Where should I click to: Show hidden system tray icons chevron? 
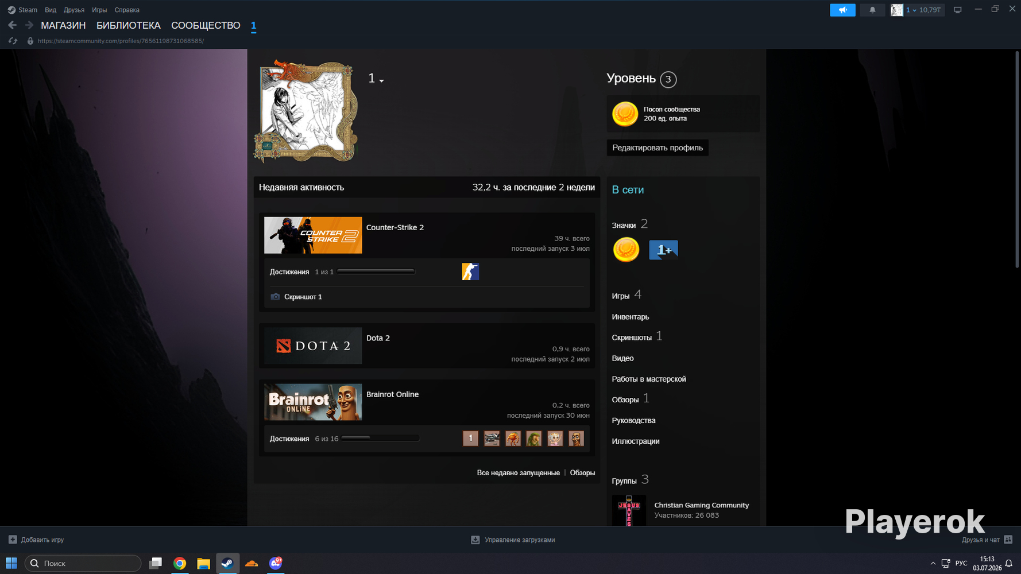pyautogui.click(x=933, y=564)
